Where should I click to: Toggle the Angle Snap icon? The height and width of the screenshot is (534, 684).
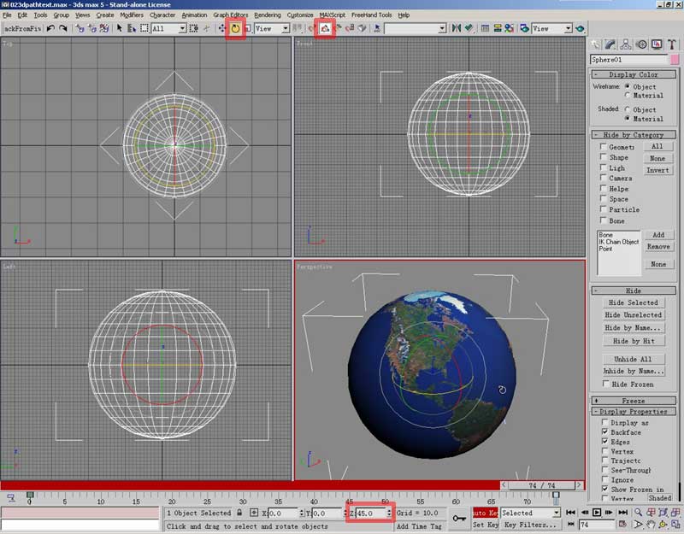324,28
